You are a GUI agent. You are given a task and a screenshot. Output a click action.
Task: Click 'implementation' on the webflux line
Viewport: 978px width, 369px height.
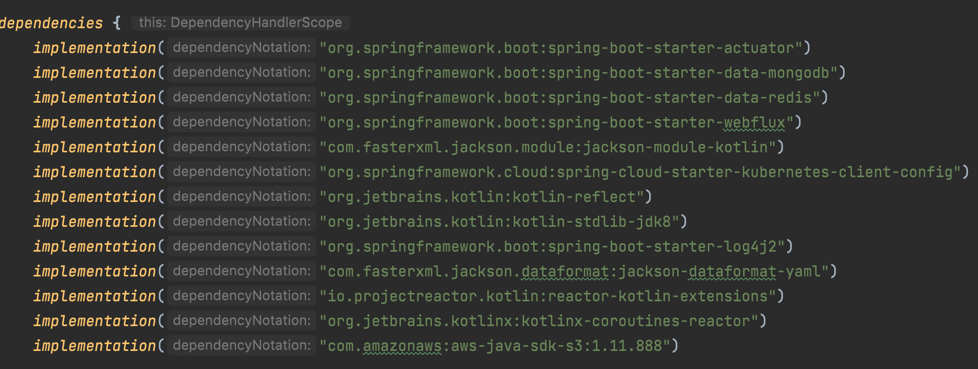click(95, 122)
